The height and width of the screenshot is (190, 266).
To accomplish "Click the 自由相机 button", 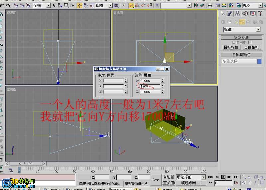I will pyautogui.click(x=252, y=47).
